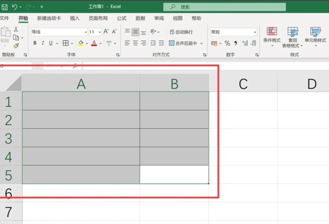
Task: Toggle Bold formatting
Action: point(35,43)
